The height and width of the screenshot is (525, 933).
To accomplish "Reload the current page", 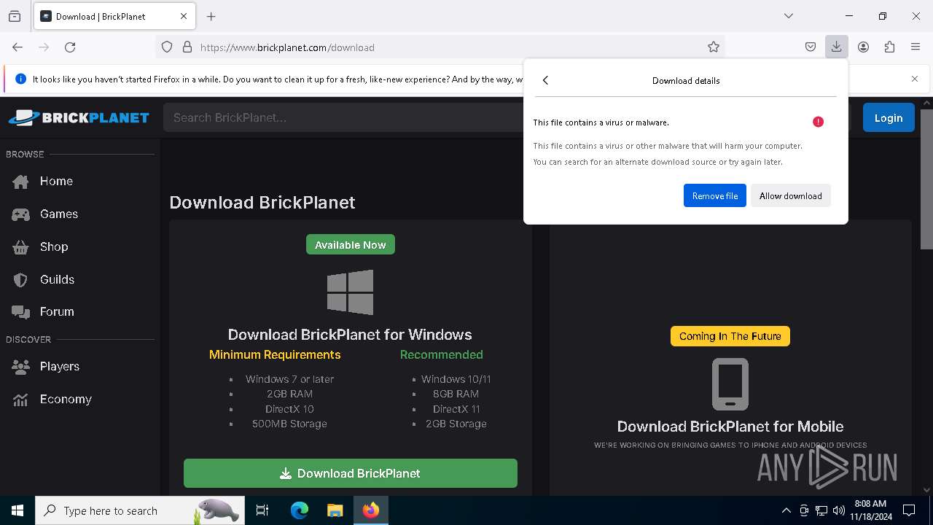I will (70, 47).
